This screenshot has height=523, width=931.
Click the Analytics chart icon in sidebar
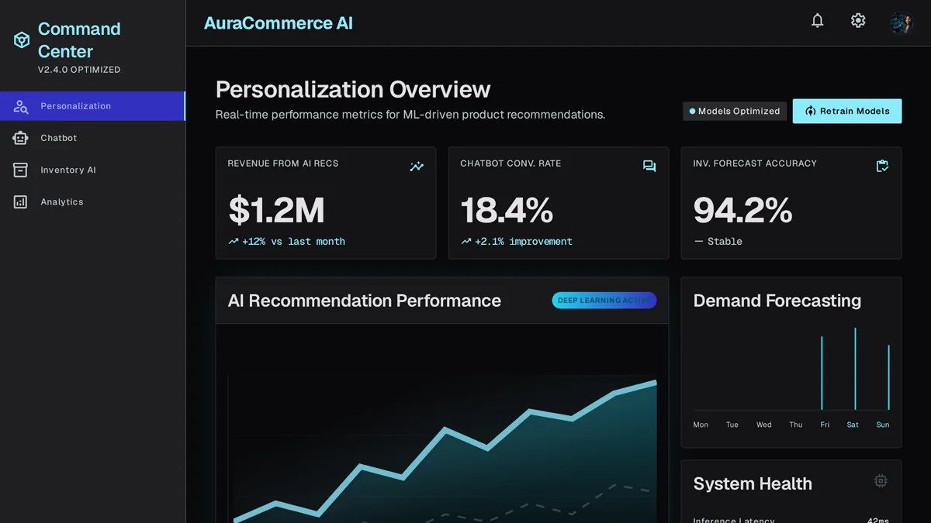(21, 201)
